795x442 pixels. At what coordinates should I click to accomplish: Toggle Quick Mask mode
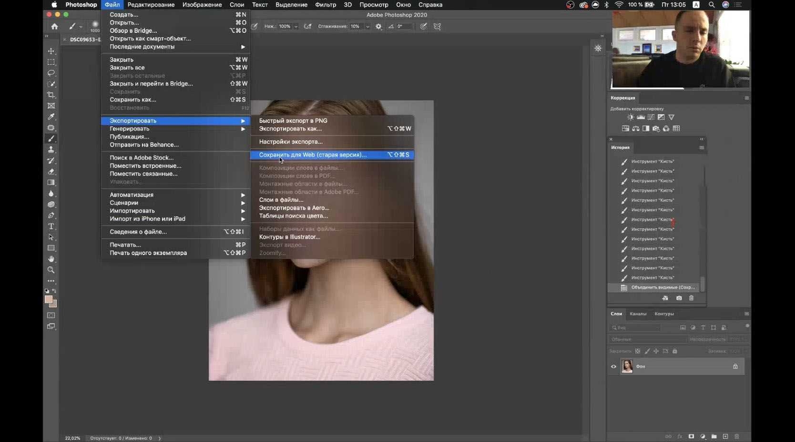point(51,315)
